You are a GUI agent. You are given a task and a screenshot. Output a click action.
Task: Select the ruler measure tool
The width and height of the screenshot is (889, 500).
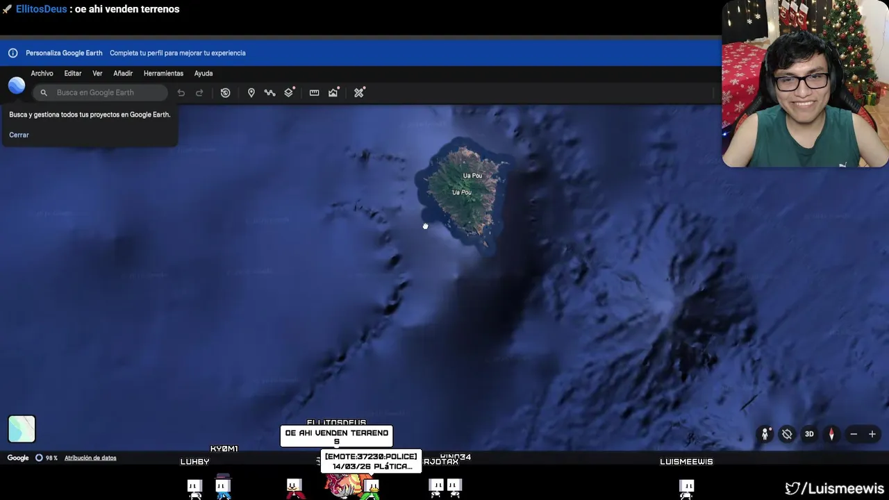point(314,92)
